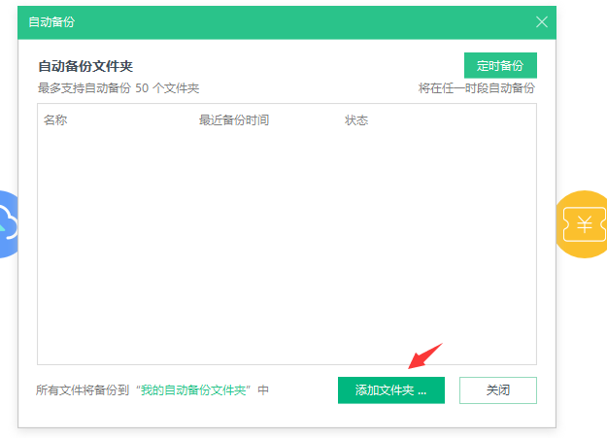Image resolution: width=607 pixels, height=439 pixels.
Task: Click the 中 character after the folder link
Action: click(263, 390)
